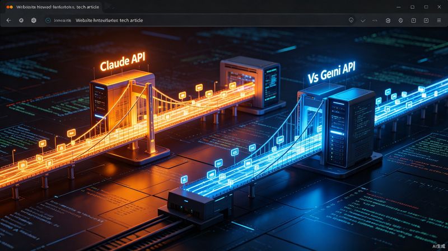The height and width of the screenshot is (251, 448).
Task: Select the browser tab ending 'tech article'
Action: pyautogui.click(x=54, y=7)
